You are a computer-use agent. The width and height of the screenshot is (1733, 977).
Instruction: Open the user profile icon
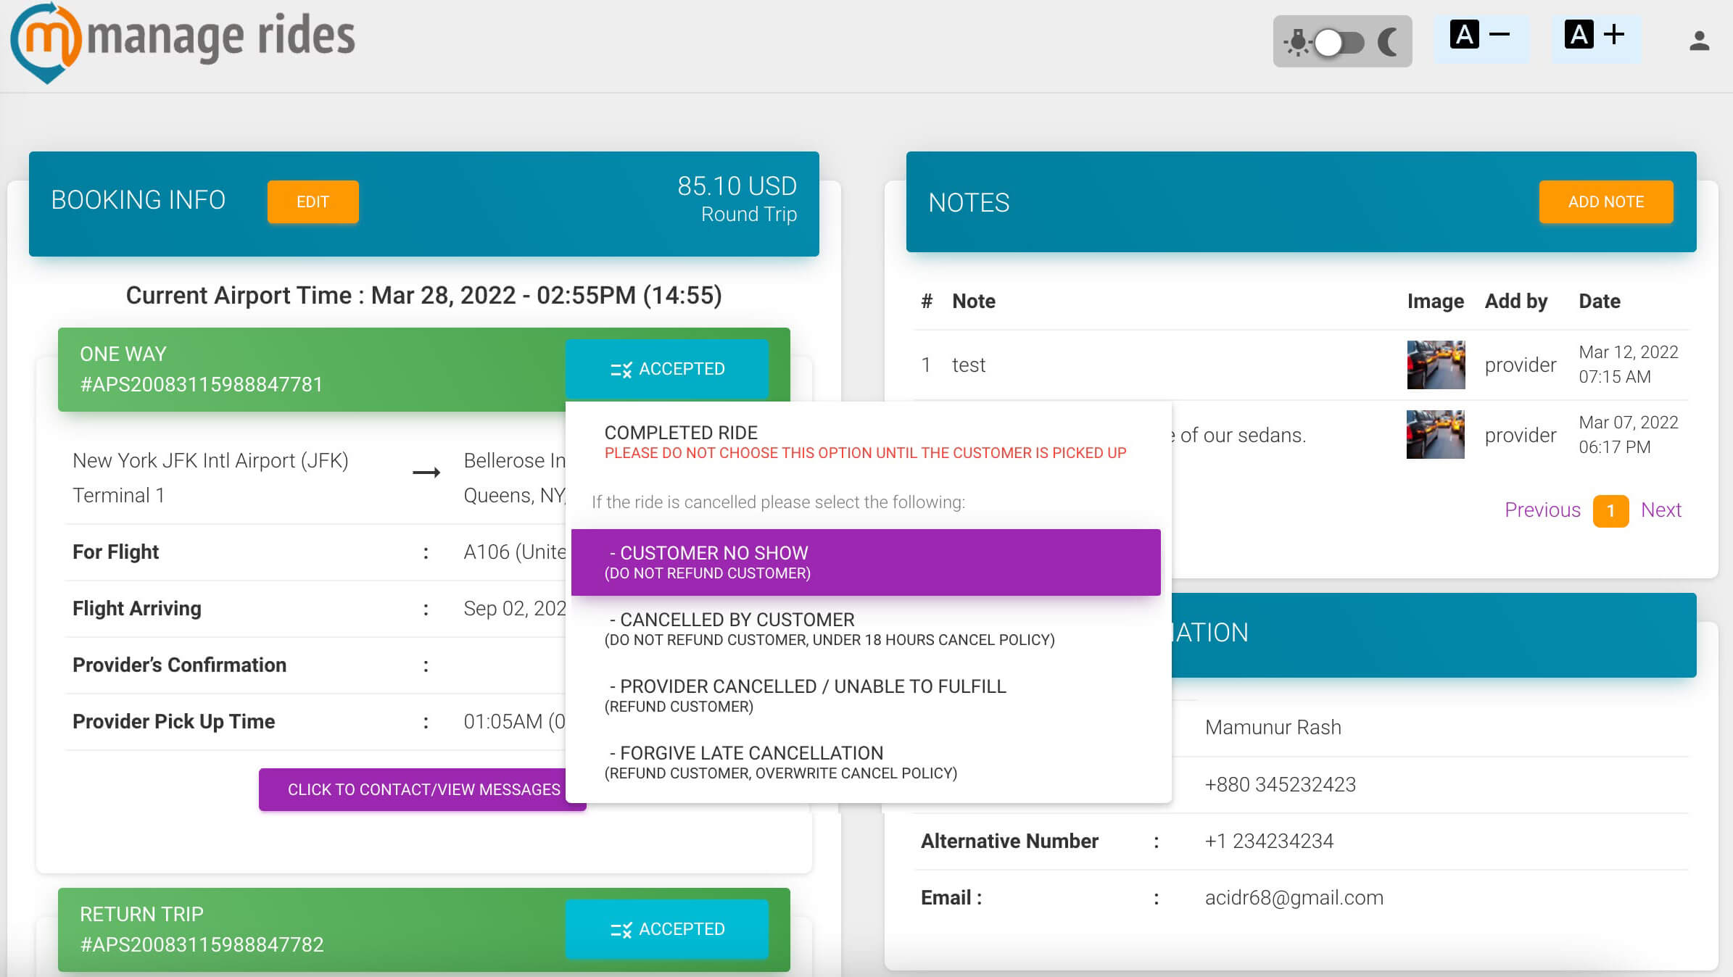coord(1699,41)
